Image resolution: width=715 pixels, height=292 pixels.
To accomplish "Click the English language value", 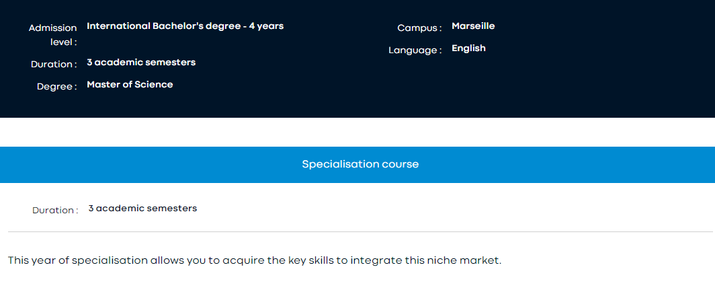I will pyautogui.click(x=468, y=48).
